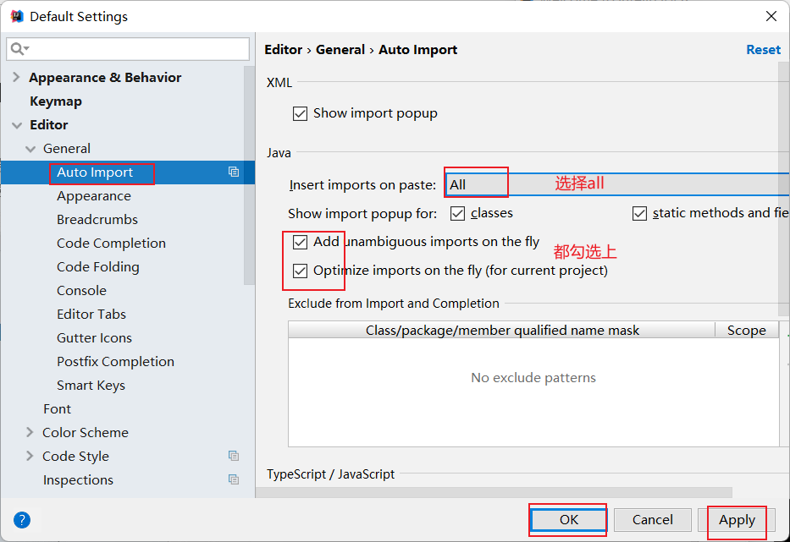Expand the Color Scheme node
Image resolution: width=790 pixels, height=542 pixels.
point(30,432)
